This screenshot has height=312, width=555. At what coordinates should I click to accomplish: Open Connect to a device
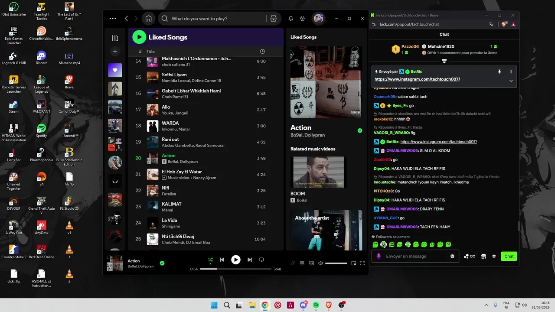[x=311, y=263]
